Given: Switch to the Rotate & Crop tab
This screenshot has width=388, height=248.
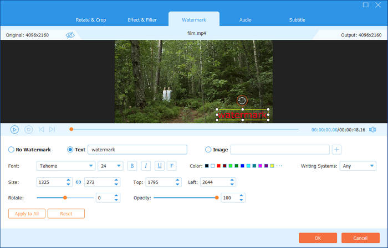Looking at the screenshot, I should tap(90, 20).
